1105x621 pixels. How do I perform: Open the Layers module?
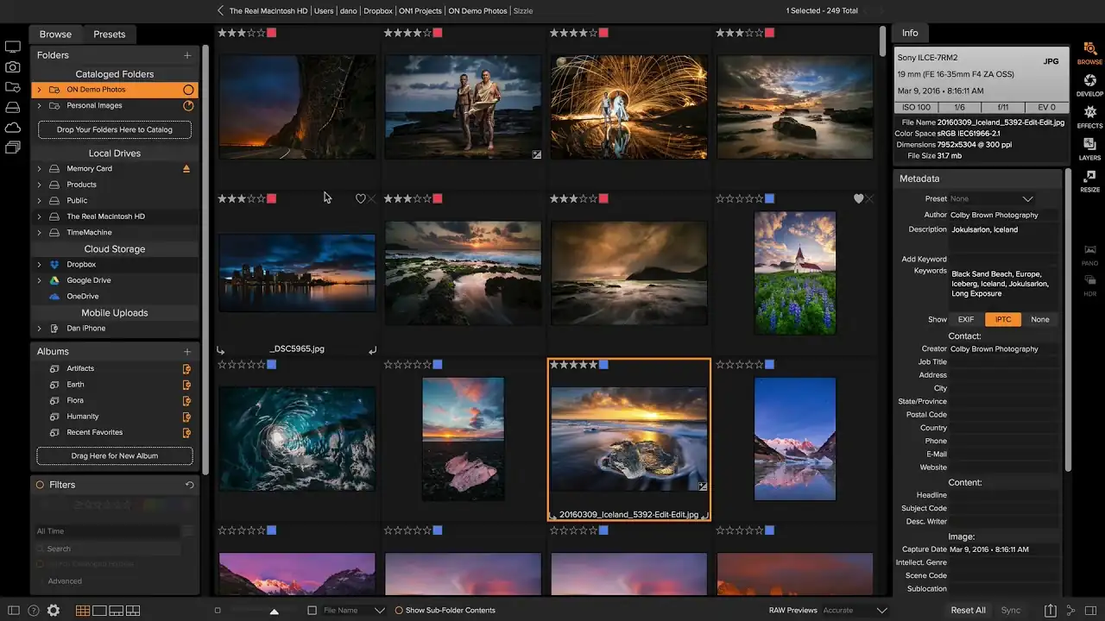point(1089,148)
